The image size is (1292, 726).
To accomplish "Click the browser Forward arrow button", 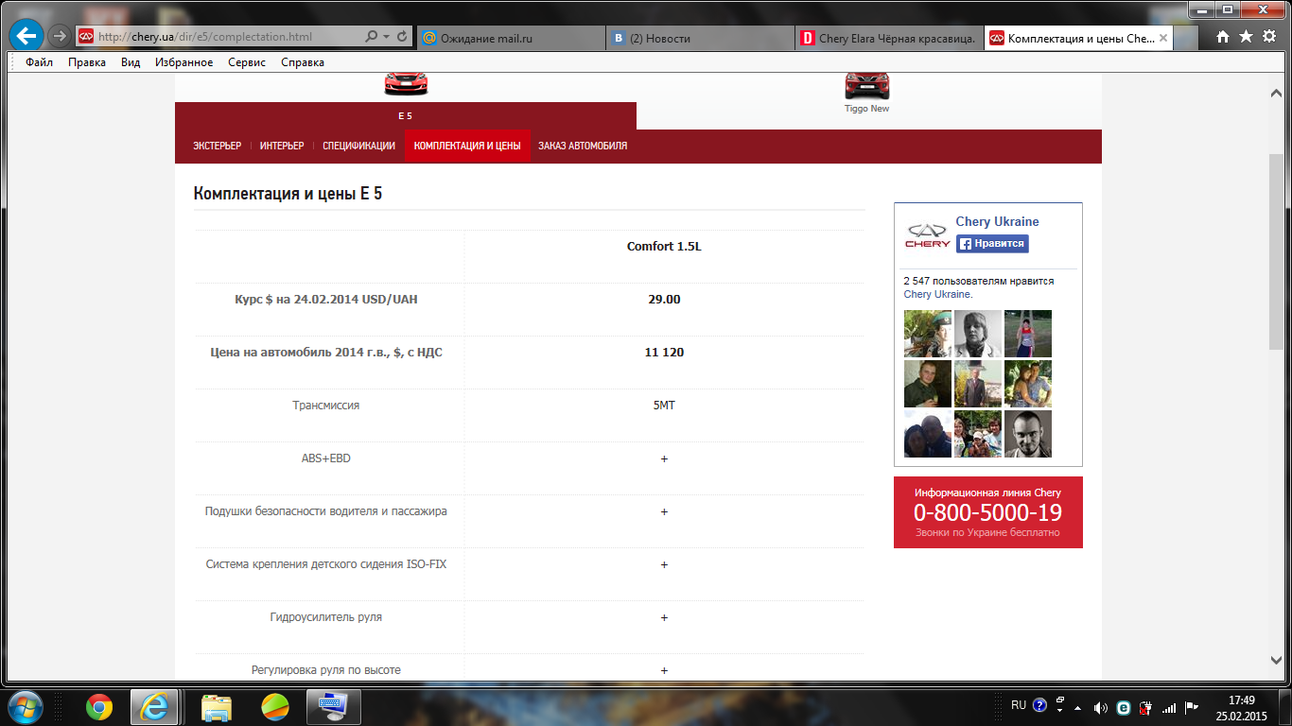I will (59, 37).
